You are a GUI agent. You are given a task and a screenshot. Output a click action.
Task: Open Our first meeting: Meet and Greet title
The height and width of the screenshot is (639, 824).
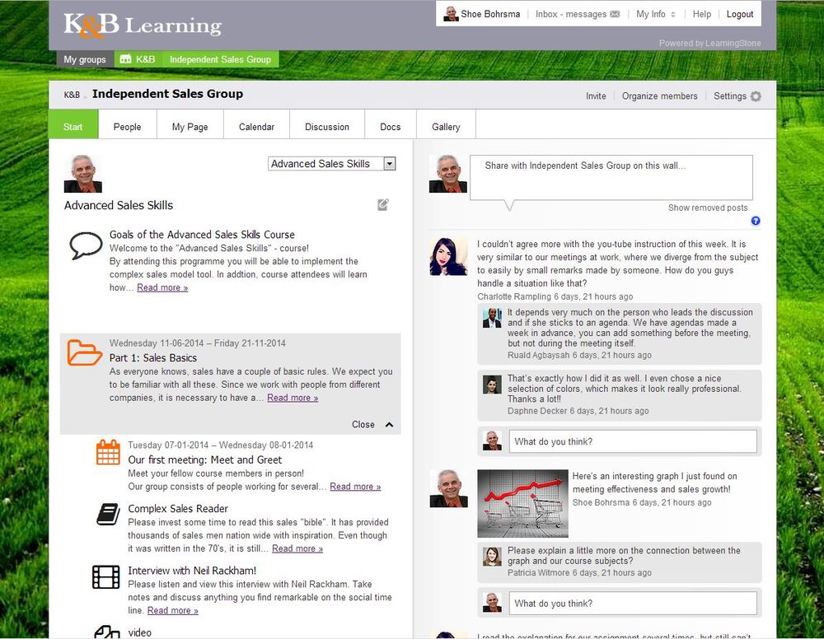(205, 459)
